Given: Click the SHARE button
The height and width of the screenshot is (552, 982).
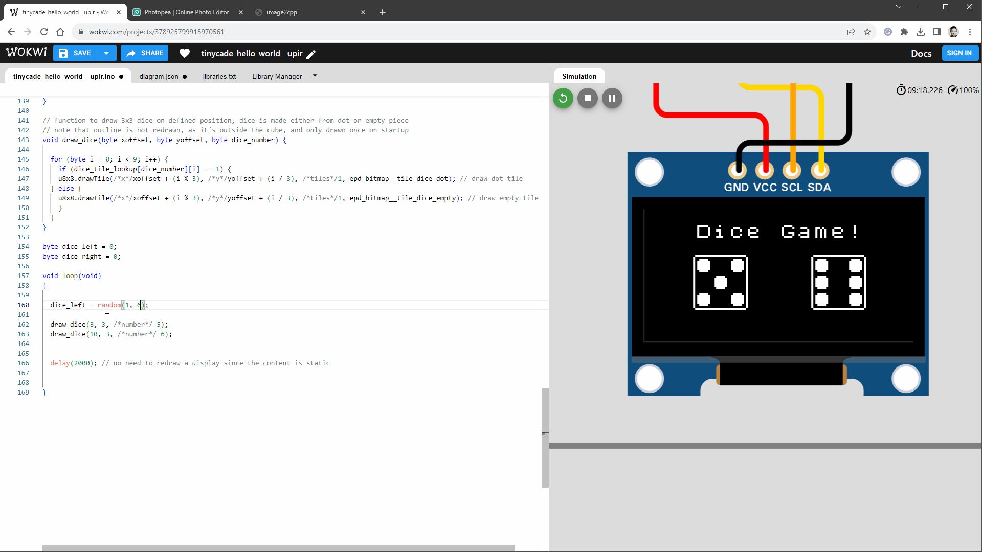Looking at the screenshot, I should pyautogui.click(x=144, y=53).
